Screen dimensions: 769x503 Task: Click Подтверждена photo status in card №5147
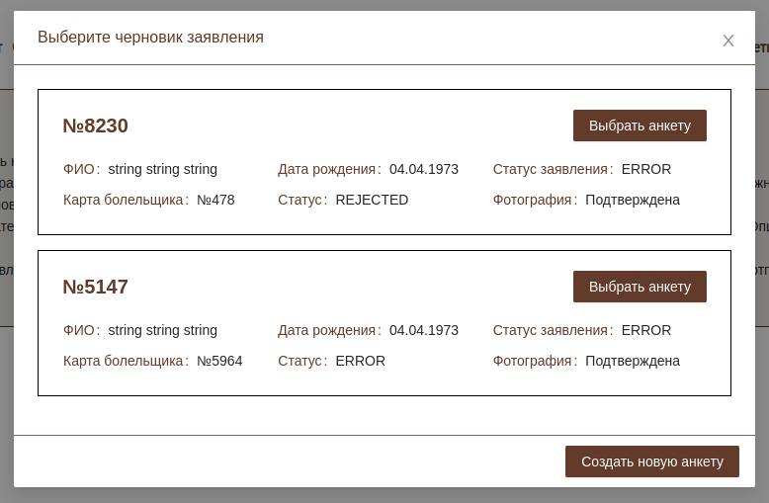point(633,361)
